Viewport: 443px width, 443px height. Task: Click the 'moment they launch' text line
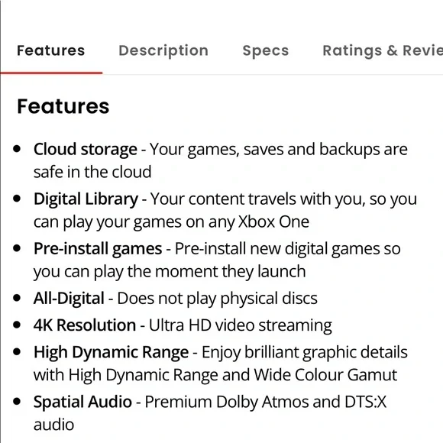pos(170,272)
